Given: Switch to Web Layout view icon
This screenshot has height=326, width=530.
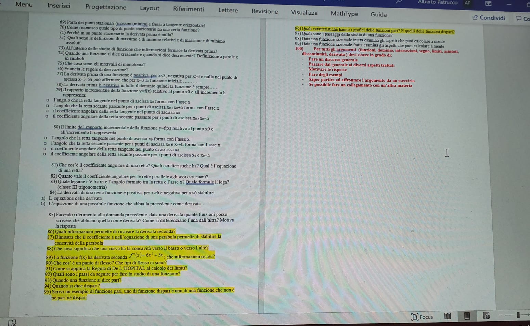Looking at the screenshot, I should [486, 316].
